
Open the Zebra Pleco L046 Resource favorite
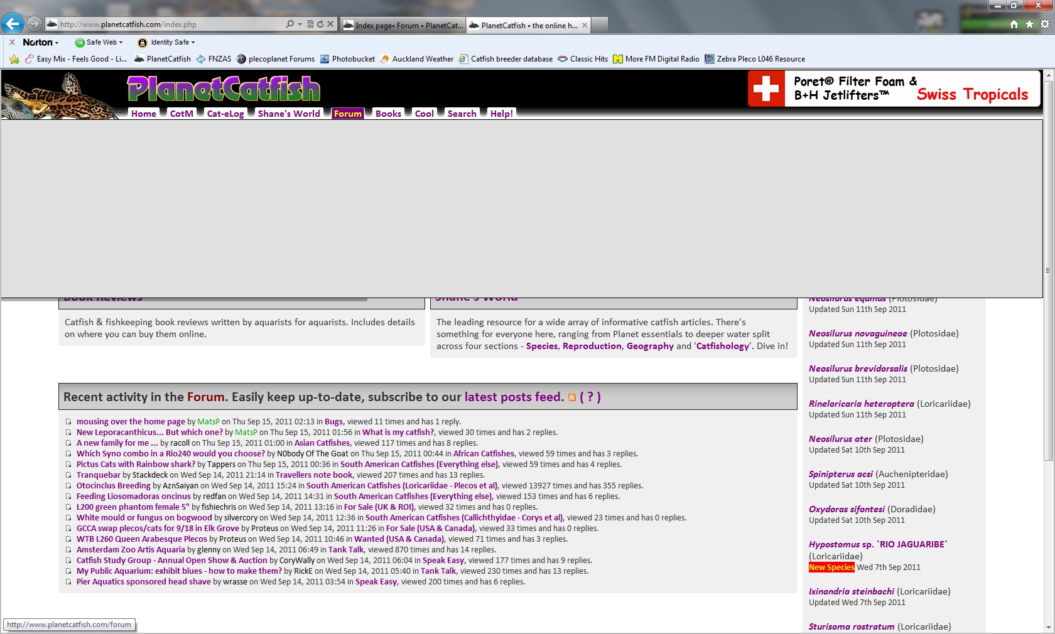[x=755, y=59]
